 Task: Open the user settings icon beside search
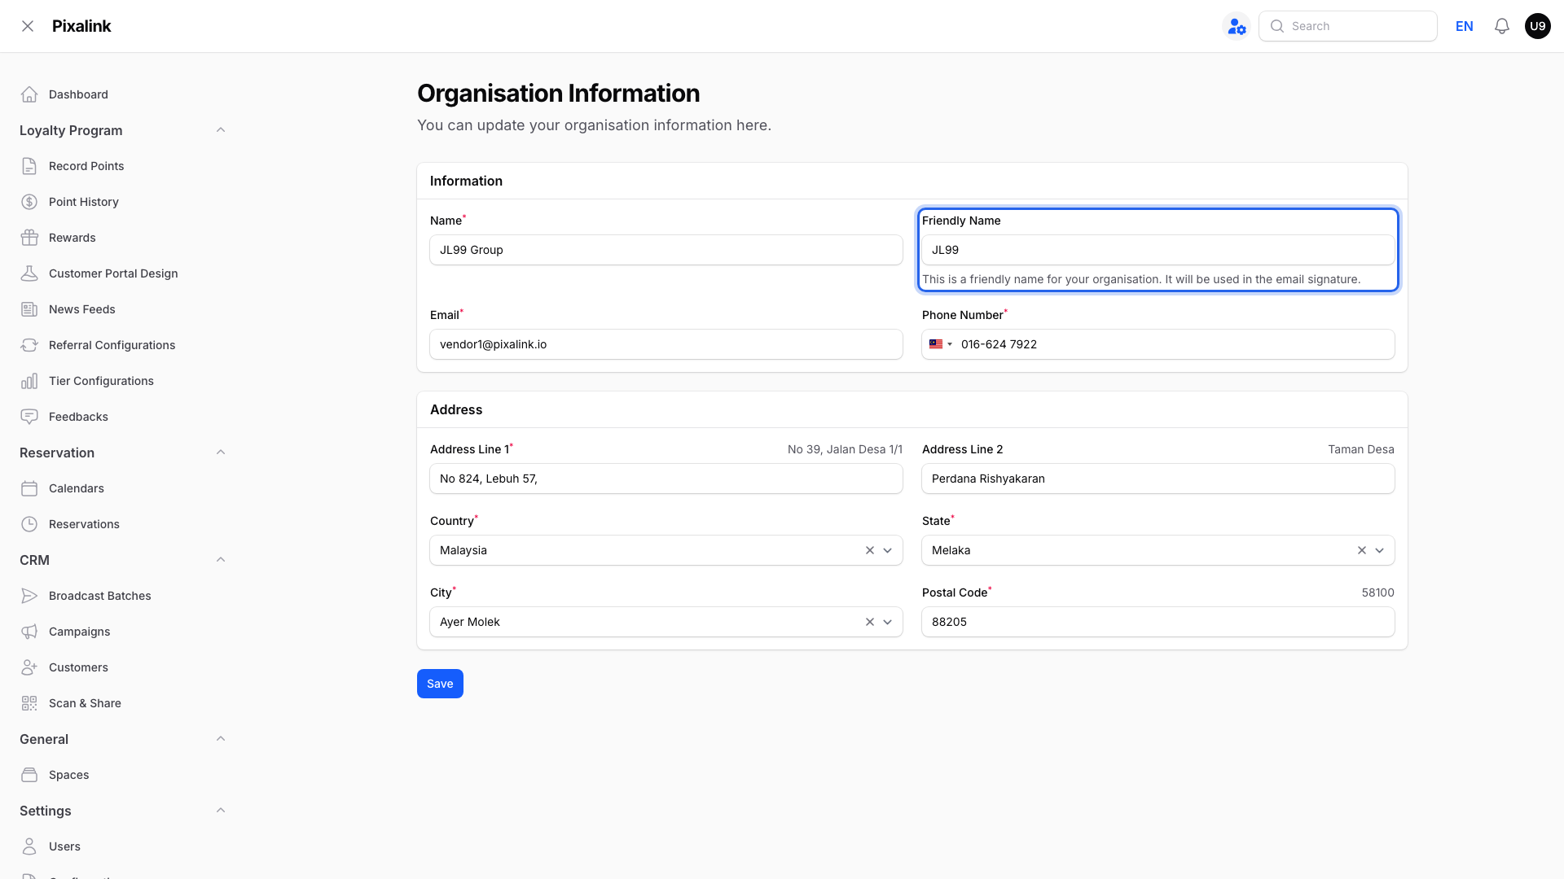1237,26
